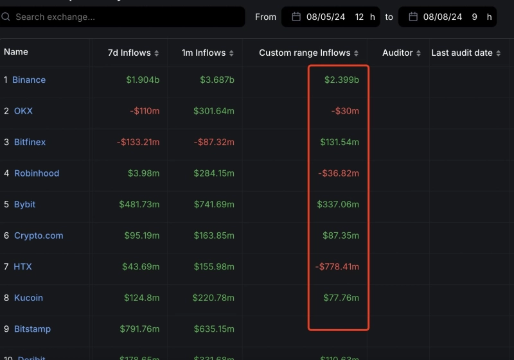Select the From hour value 12
514x360 pixels.
pos(359,17)
